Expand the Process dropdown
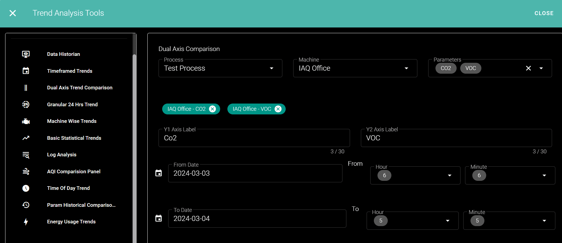Screen dimensions: 562x243 point(271,68)
